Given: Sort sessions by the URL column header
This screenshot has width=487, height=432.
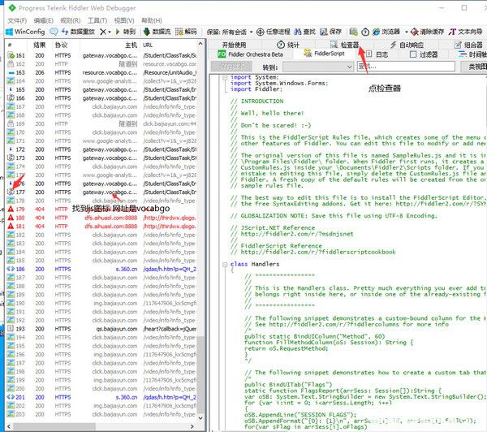Looking at the screenshot, I should [148, 45].
